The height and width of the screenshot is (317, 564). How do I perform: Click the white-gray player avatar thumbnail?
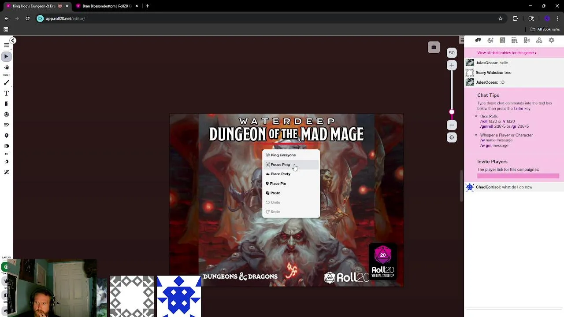coord(132,296)
